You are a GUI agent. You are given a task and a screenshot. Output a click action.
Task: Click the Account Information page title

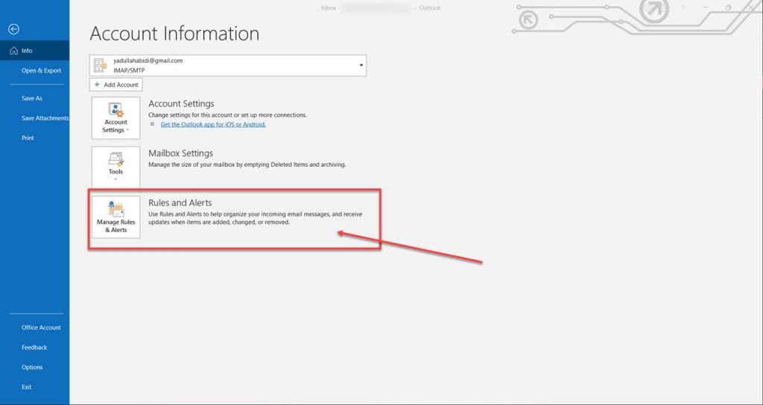[x=174, y=34]
